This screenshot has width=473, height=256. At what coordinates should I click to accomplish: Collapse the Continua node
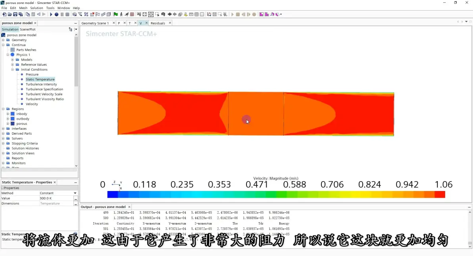tap(3, 45)
